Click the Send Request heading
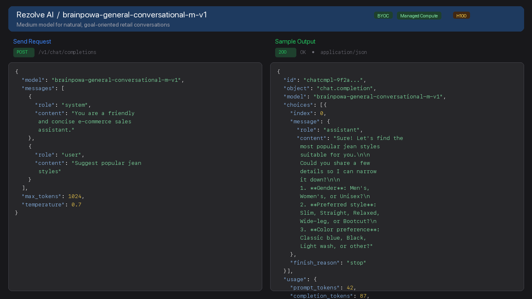532x299 pixels. (32, 42)
